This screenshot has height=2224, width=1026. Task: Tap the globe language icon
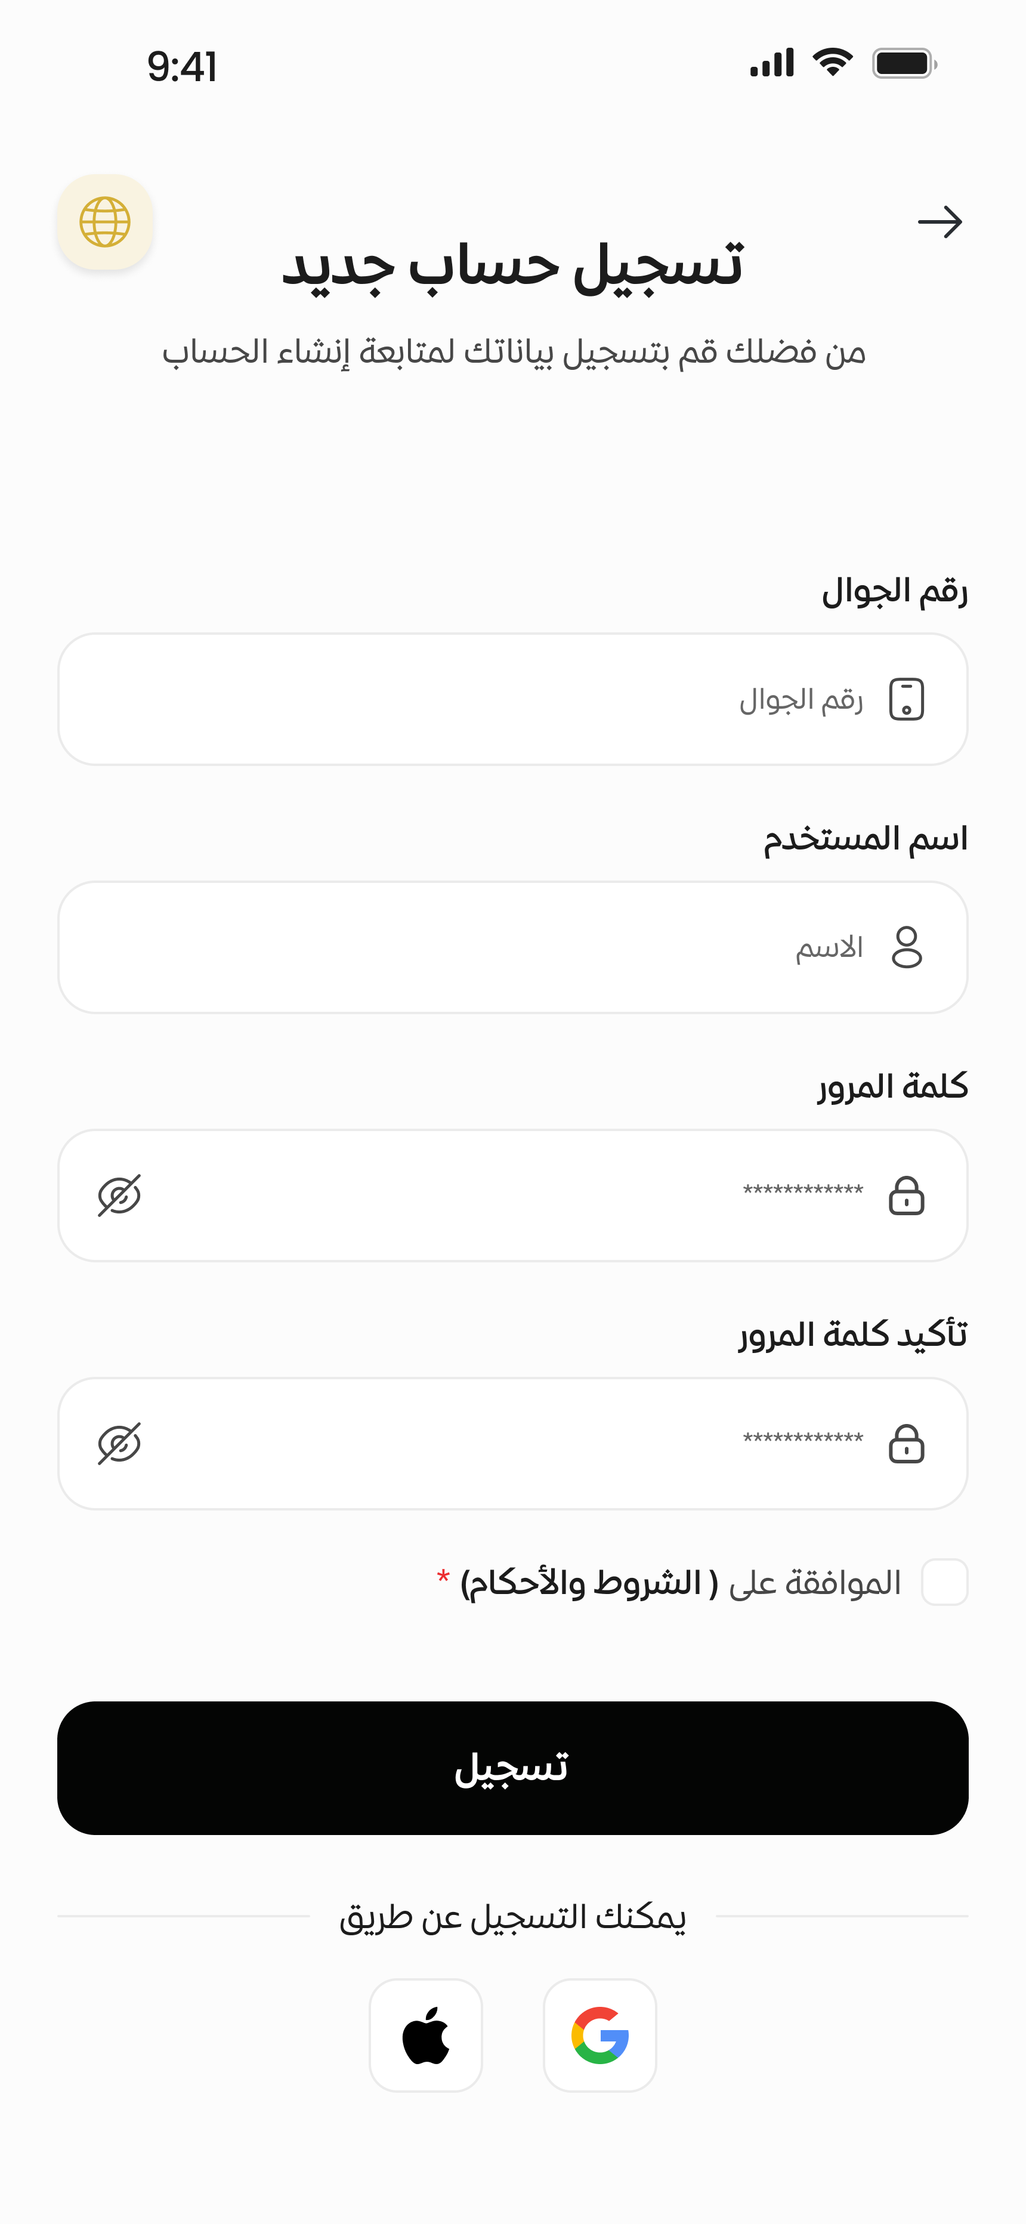tap(106, 222)
